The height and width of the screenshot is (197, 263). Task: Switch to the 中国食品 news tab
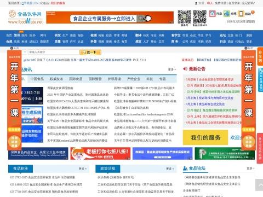coord(37,79)
